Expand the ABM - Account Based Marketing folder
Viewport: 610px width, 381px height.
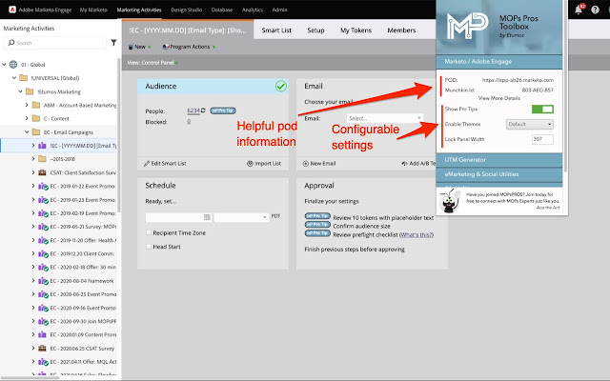27,105
